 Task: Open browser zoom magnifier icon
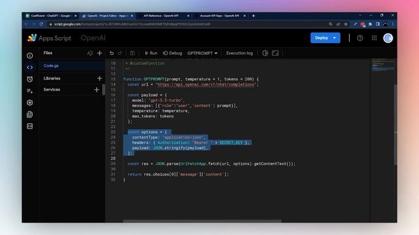point(331,24)
